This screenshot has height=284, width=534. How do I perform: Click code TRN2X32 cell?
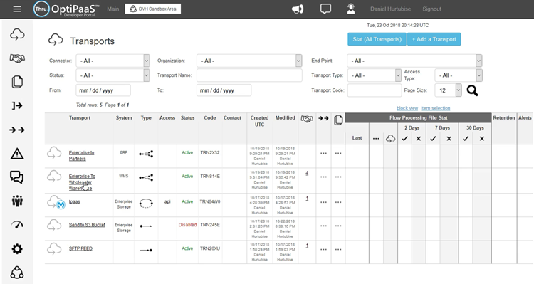point(210,153)
